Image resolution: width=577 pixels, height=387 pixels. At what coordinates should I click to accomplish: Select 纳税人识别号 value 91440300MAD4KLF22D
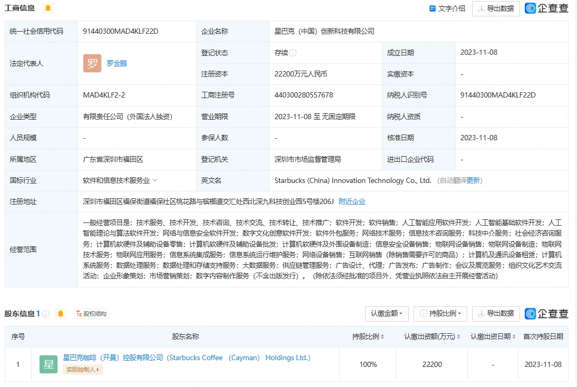tap(498, 95)
